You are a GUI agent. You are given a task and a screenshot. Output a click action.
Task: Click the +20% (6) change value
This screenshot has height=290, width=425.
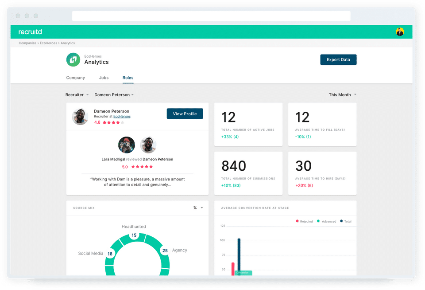tap(304, 186)
